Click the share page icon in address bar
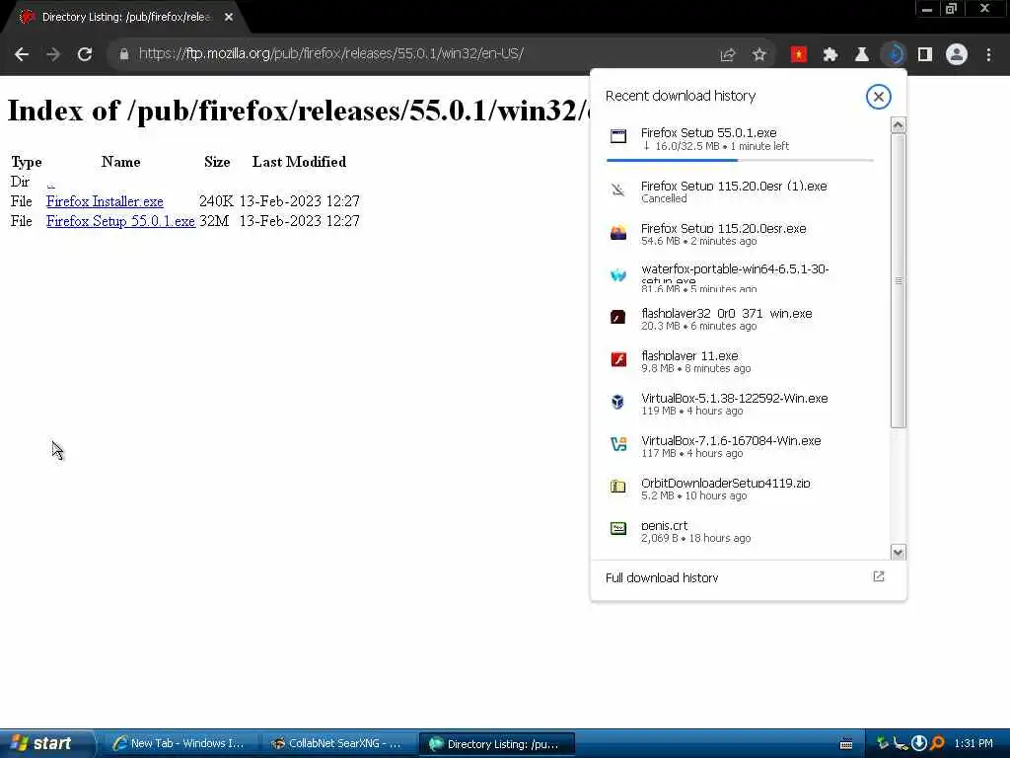1010x758 pixels. [x=727, y=55]
